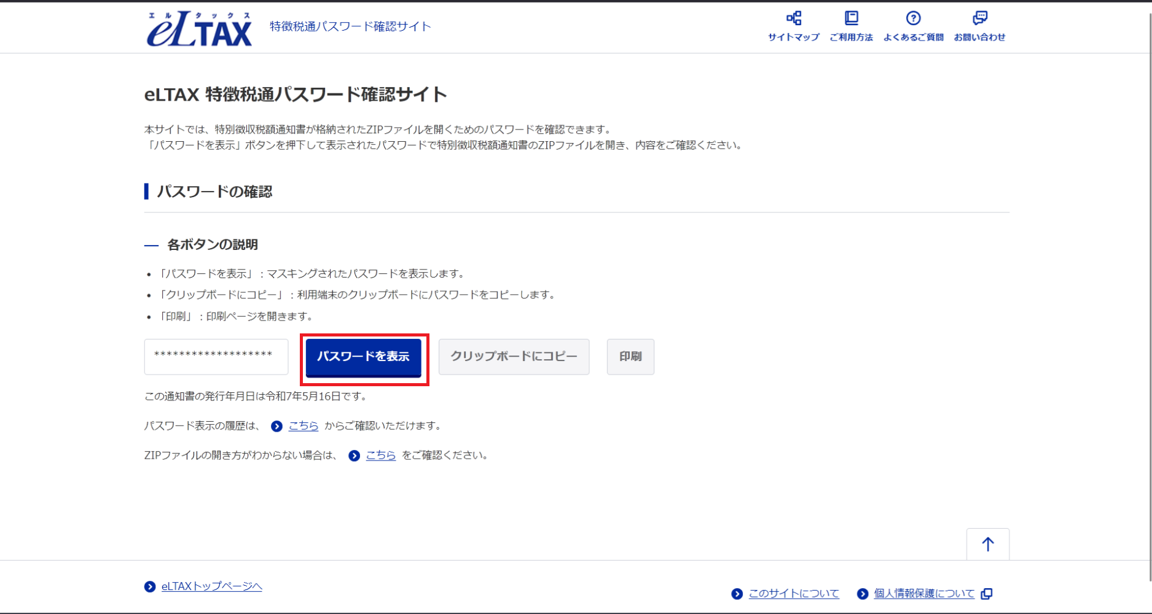Click the issue date text 令和7年5月16日
This screenshot has width=1152, height=614.
tap(303, 396)
